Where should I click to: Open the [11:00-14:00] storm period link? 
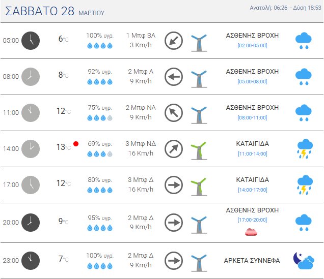pyautogui.click(x=252, y=153)
